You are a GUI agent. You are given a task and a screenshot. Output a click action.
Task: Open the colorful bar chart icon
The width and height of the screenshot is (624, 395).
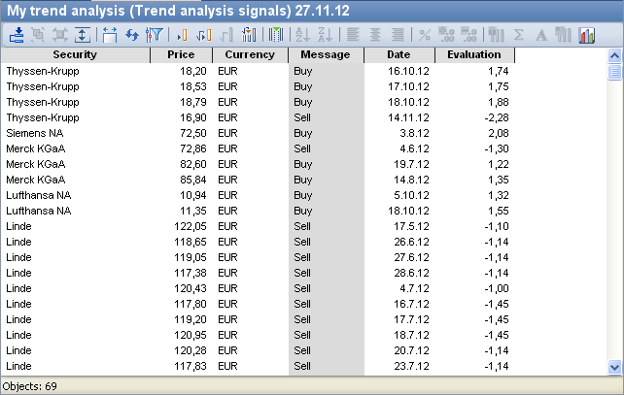click(x=586, y=35)
